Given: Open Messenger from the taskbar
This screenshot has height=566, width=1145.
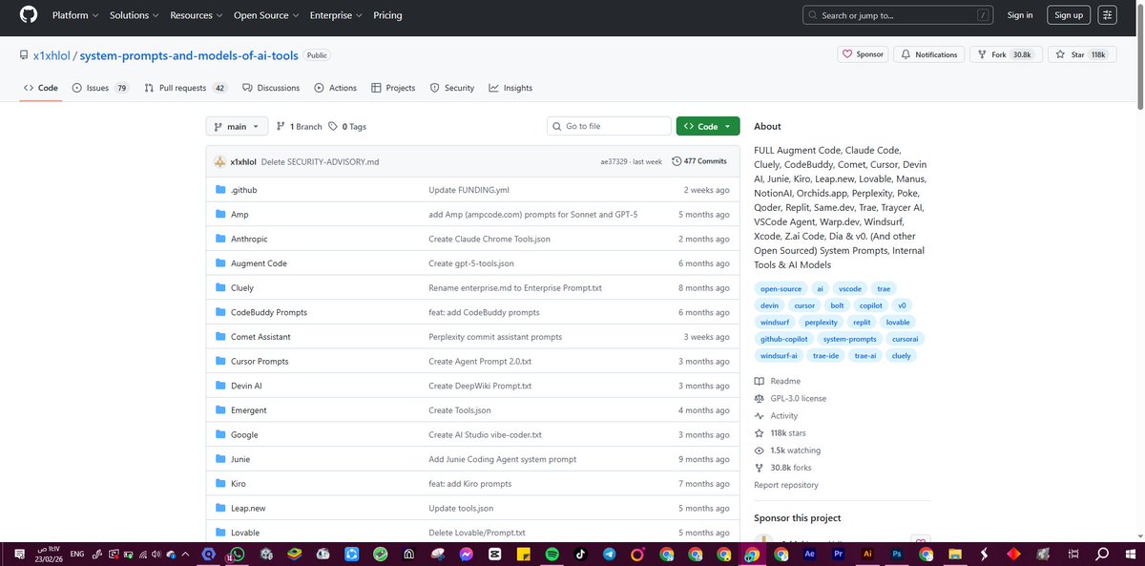Looking at the screenshot, I should click(x=467, y=554).
